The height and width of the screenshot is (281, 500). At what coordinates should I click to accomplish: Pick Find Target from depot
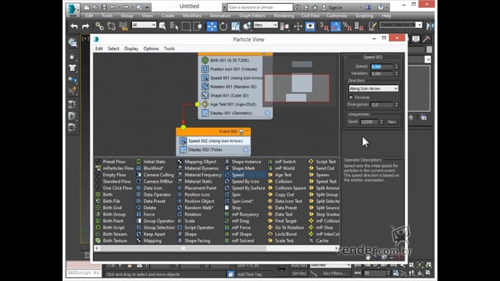click(x=286, y=221)
